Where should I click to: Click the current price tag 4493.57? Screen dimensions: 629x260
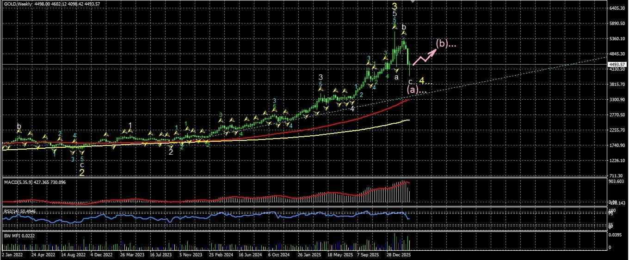[x=617, y=64]
